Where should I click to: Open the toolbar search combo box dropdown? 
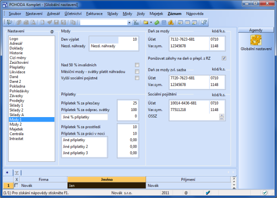click(129, 23)
